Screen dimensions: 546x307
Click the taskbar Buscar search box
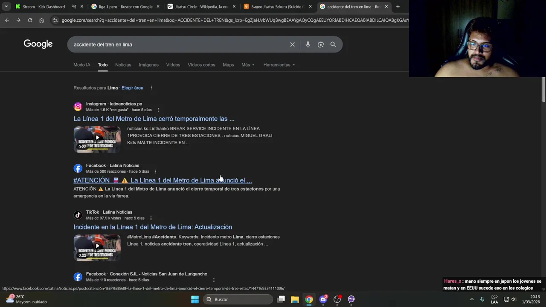click(x=238, y=299)
